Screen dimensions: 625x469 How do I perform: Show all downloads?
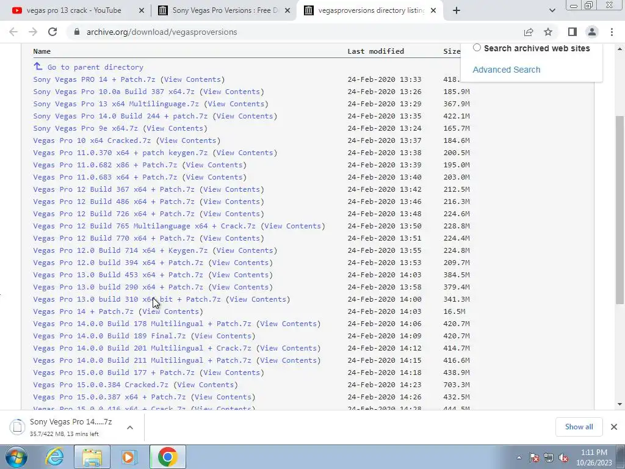[579, 427]
